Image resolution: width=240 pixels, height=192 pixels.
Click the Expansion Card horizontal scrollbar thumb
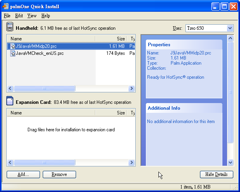click(44, 162)
